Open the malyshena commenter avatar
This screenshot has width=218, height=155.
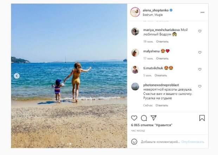135,53
